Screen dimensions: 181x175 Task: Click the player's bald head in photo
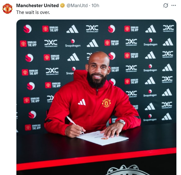[99, 57]
